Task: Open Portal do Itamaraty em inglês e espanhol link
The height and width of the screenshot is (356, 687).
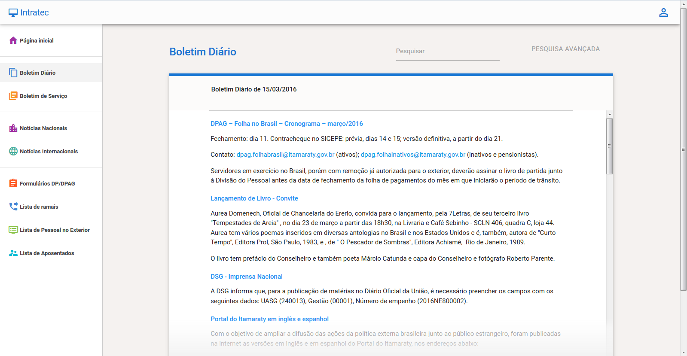Action: (269, 319)
